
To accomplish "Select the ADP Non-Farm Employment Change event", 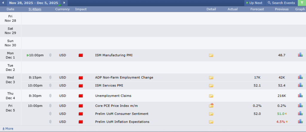I will coord(124,78).
